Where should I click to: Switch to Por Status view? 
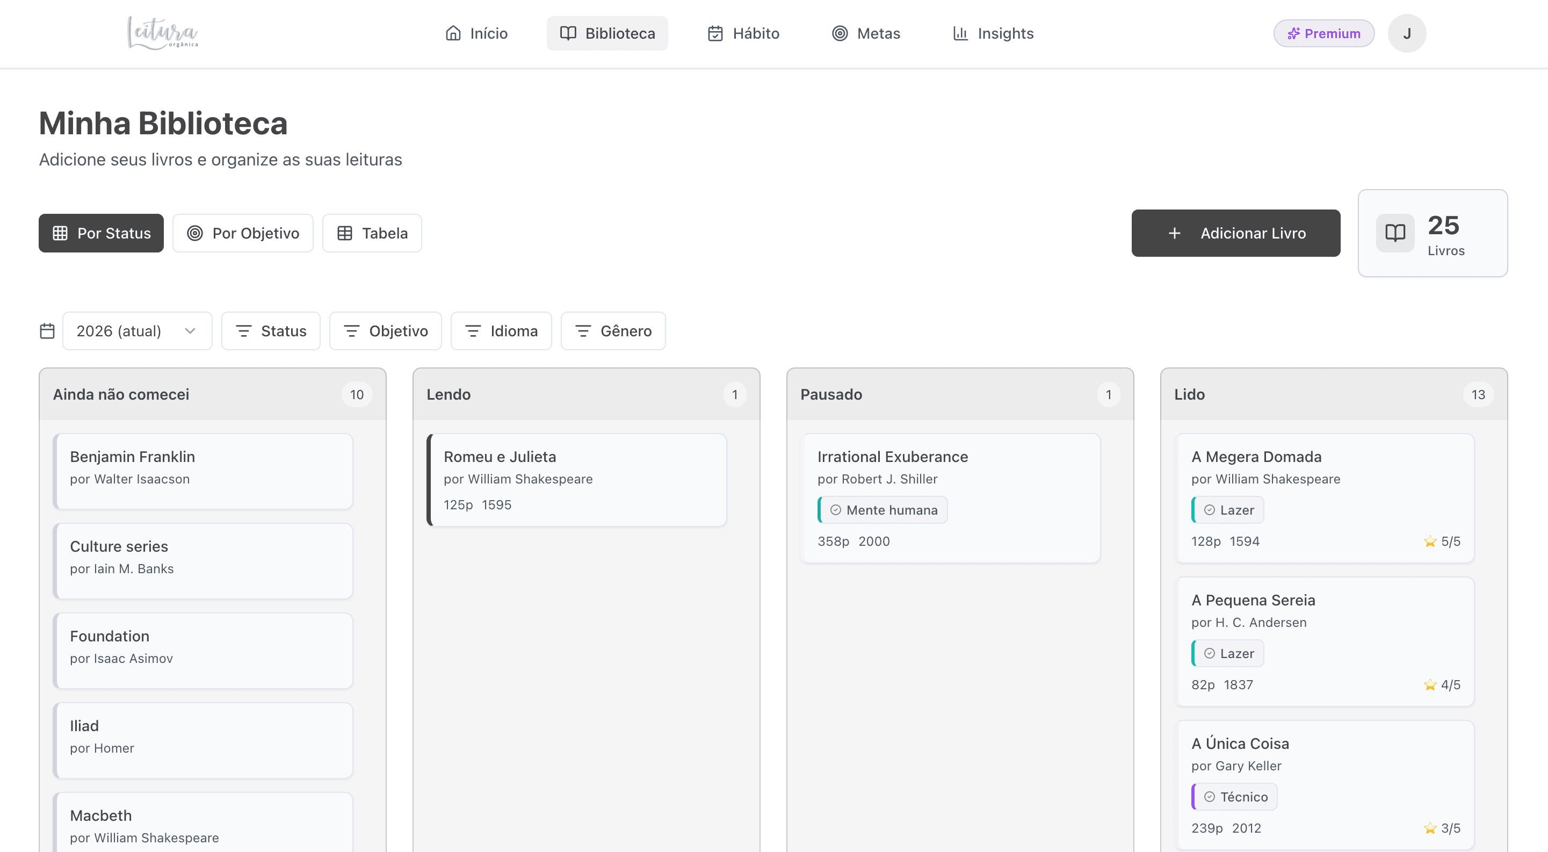tap(101, 233)
